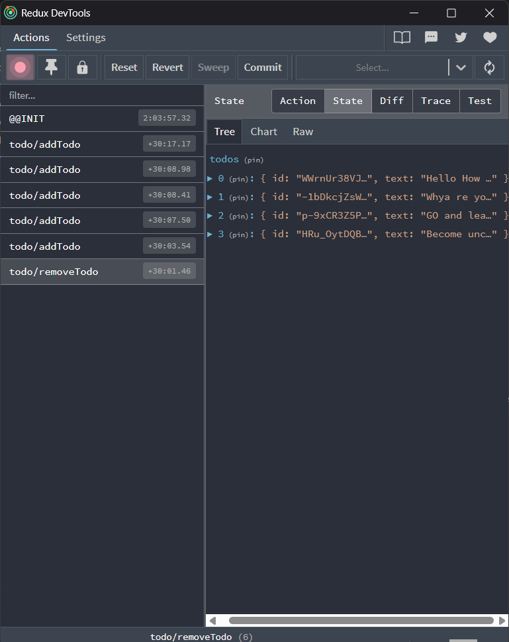Click the 2:03:57.32 timestamp
The height and width of the screenshot is (642, 509).
tap(167, 119)
